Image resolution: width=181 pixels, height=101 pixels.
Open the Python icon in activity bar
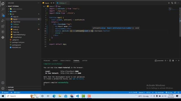pyautogui.click(x=3, y=37)
